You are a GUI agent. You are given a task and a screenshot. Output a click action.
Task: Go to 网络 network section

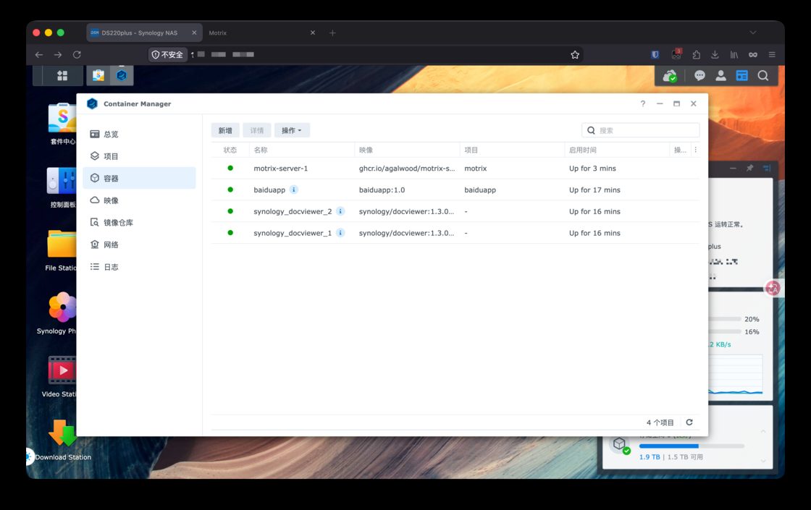pos(139,245)
